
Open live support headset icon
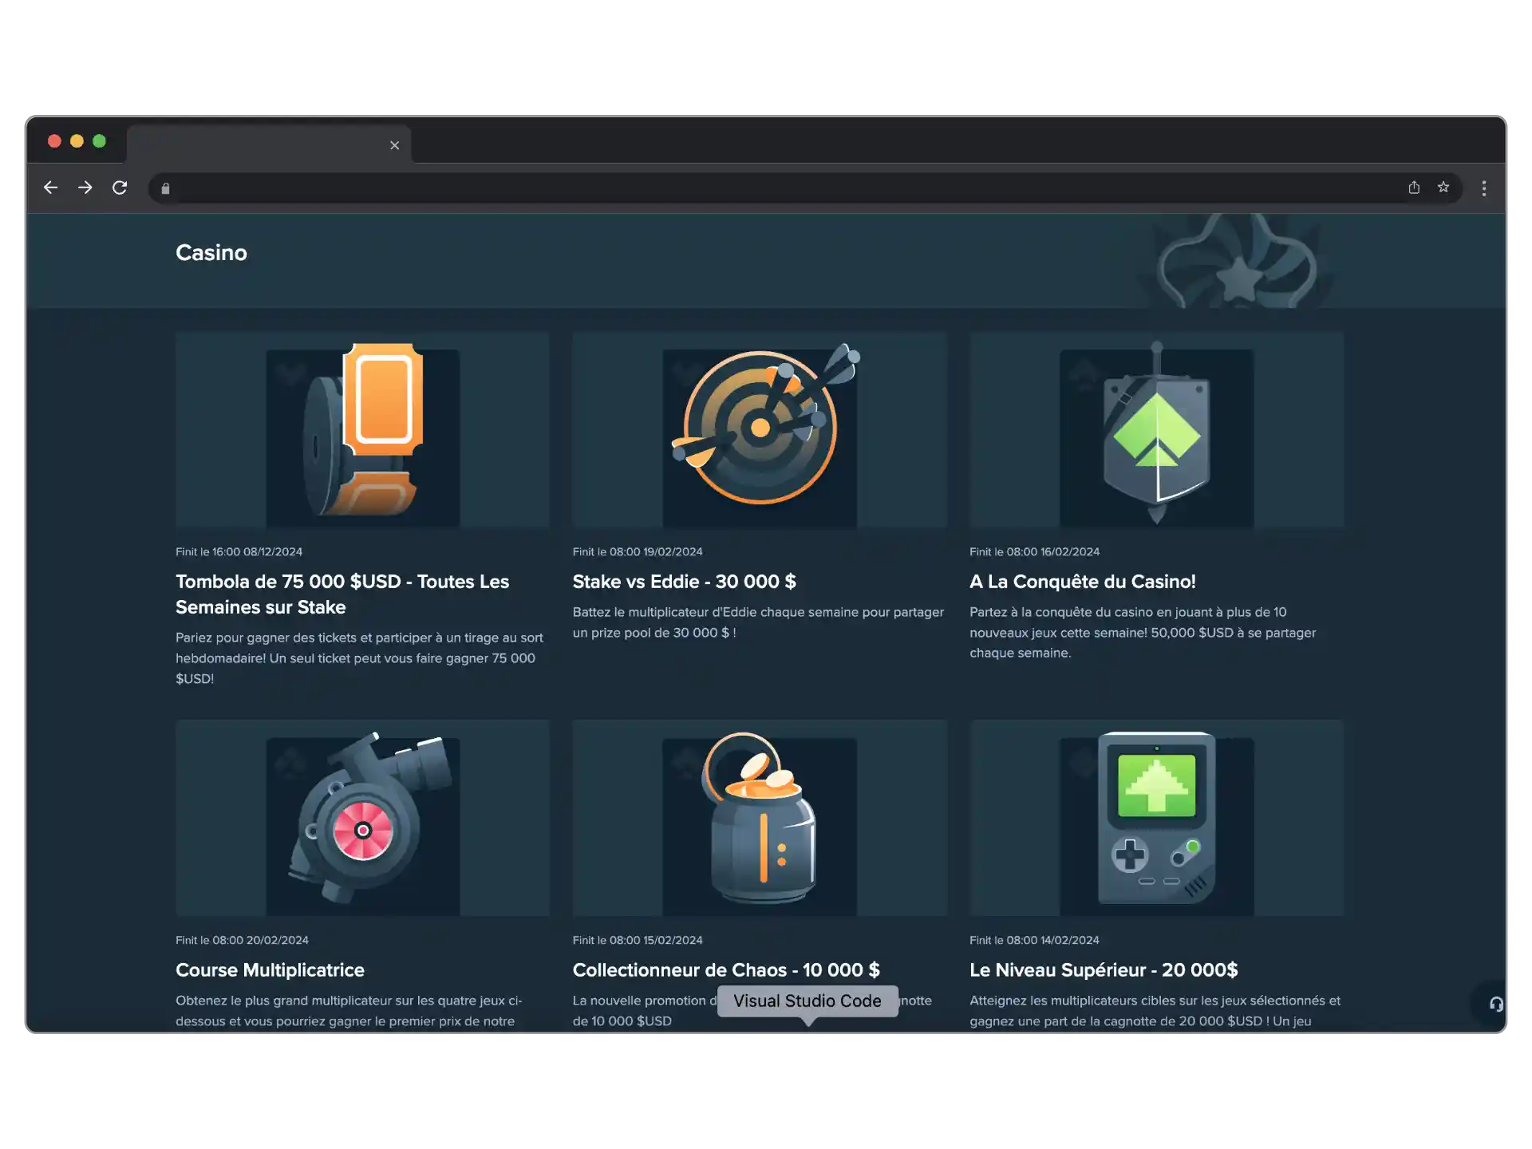click(1496, 1004)
